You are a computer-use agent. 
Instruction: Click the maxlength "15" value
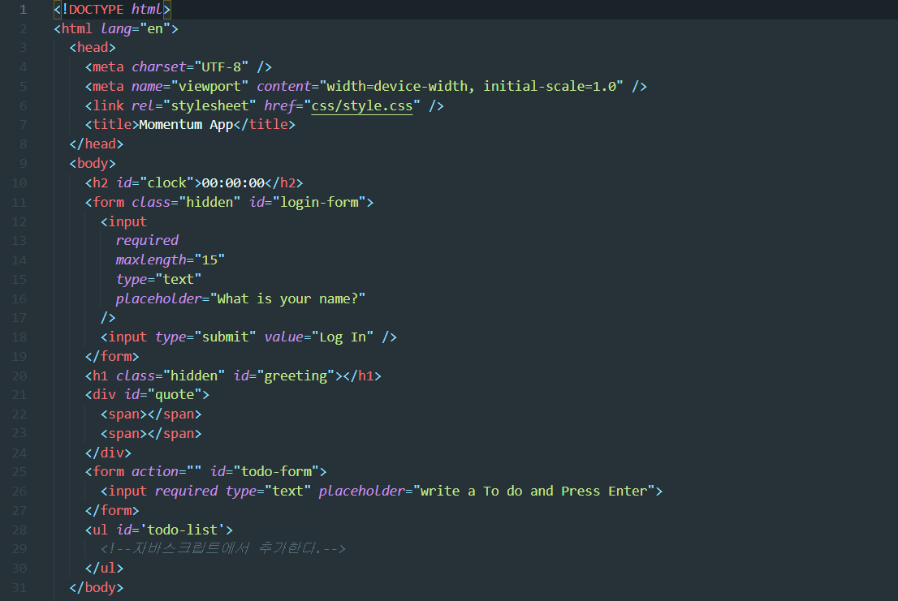209,260
